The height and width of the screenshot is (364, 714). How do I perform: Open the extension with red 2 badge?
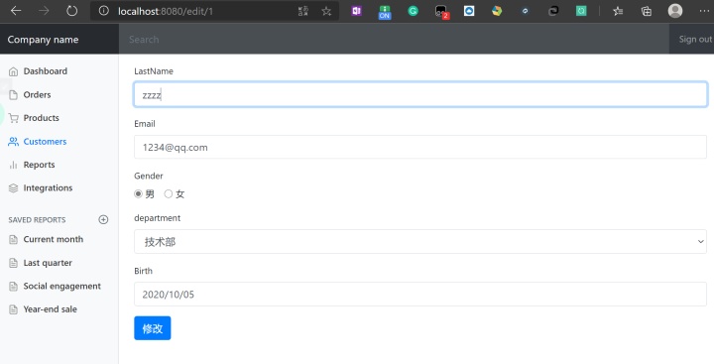point(441,12)
